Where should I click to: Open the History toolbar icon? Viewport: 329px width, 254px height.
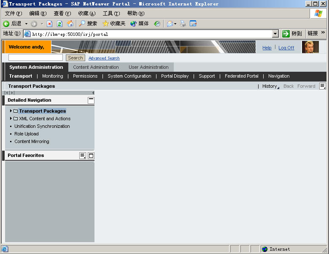point(157,24)
